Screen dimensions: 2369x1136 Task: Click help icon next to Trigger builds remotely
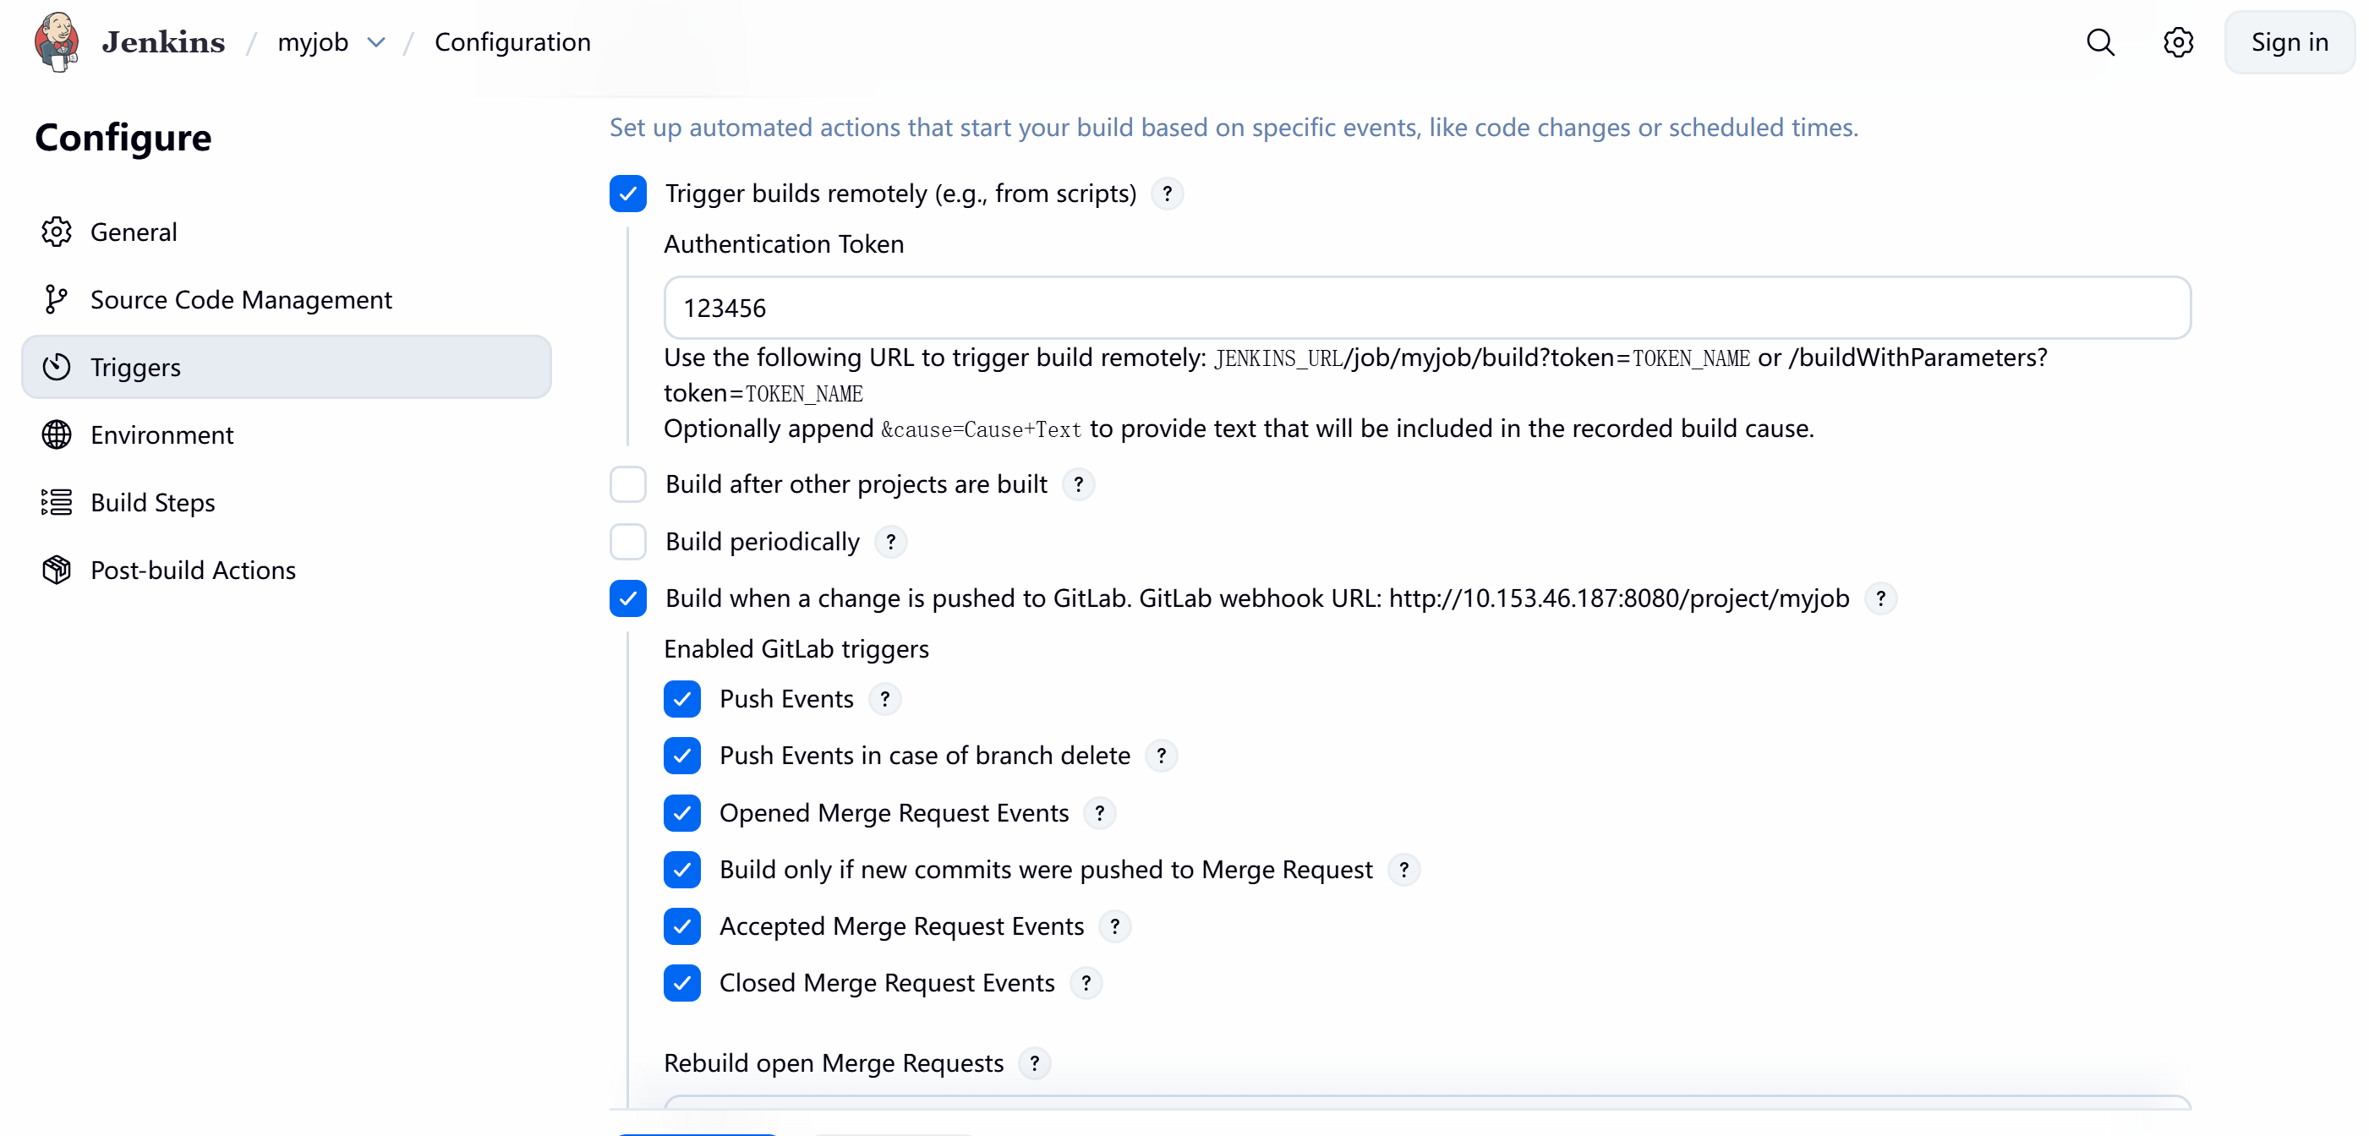(1167, 194)
